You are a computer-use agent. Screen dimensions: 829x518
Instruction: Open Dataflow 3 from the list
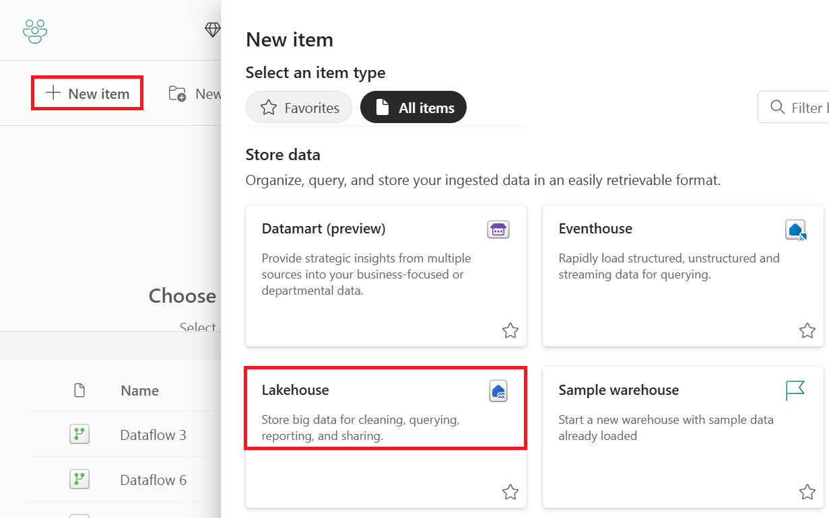click(x=153, y=435)
